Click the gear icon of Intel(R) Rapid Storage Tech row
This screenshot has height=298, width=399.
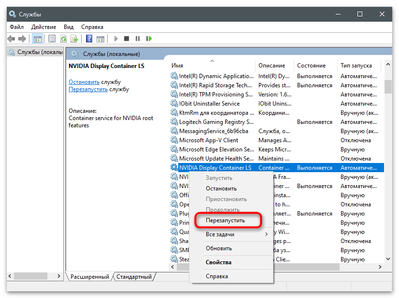pos(174,85)
